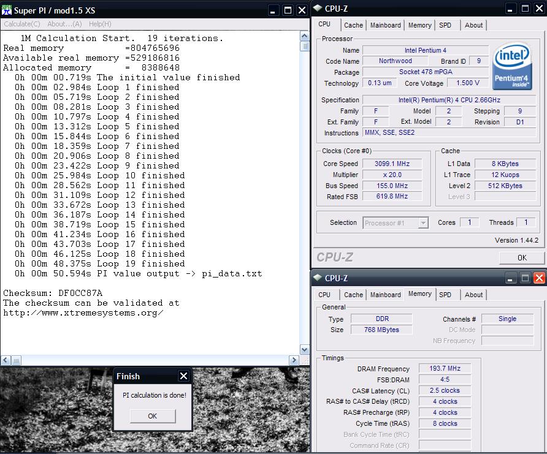Click the L1 Trace value 12 Kuops
The width and height of the screenshot is (547, 454).
point(505,175)
